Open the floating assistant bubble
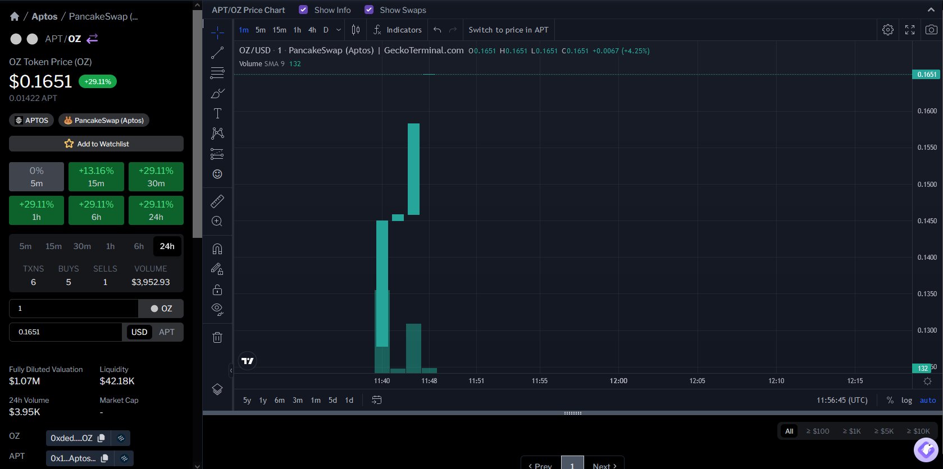The image size is (943, 469). (926, 449)
